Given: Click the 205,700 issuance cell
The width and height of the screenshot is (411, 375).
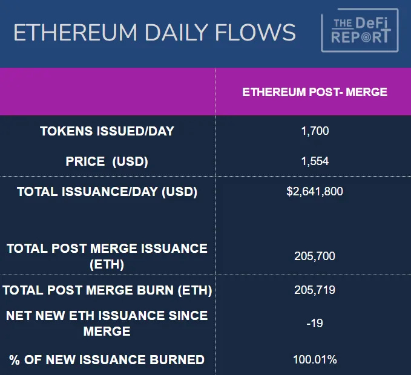Looking at the screenshot, I should [315, 256].
